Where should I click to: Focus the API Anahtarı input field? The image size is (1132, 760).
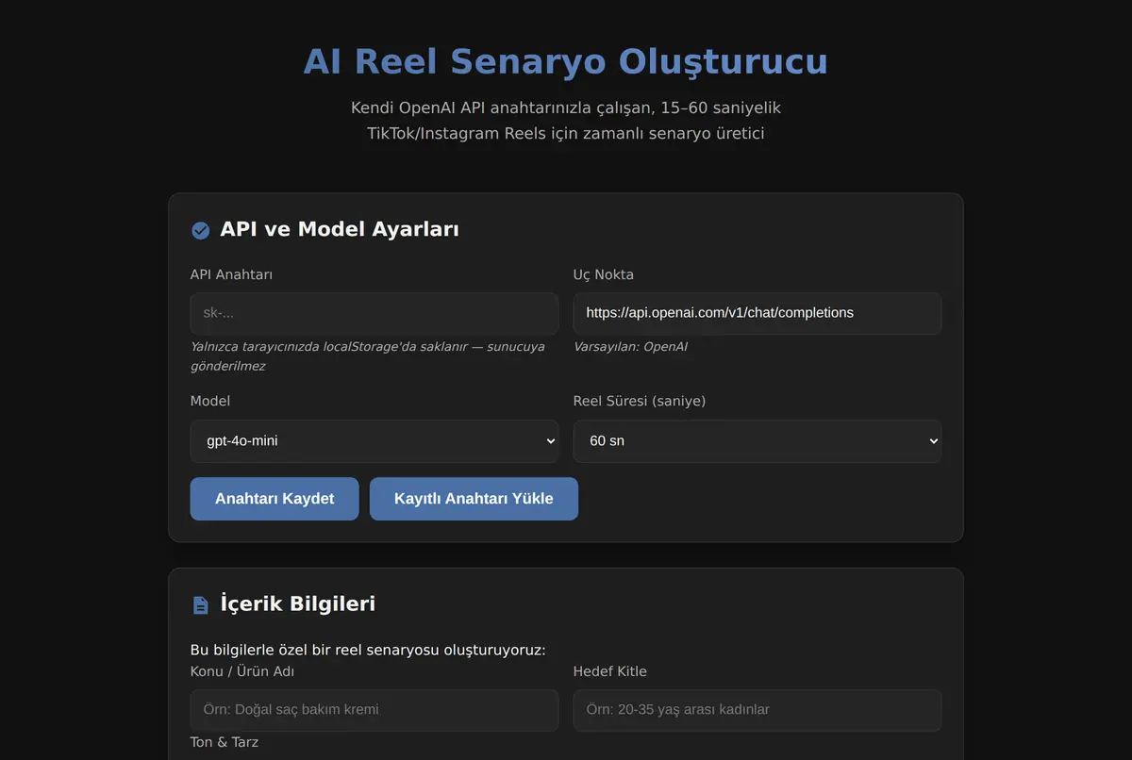[375, 313]
